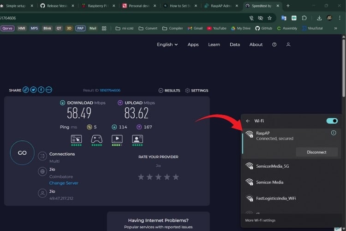This screenshot has height=231, width=346.
Task: Share result via Facebook icon
Action: pyautogui.click(x=41, y=90)
